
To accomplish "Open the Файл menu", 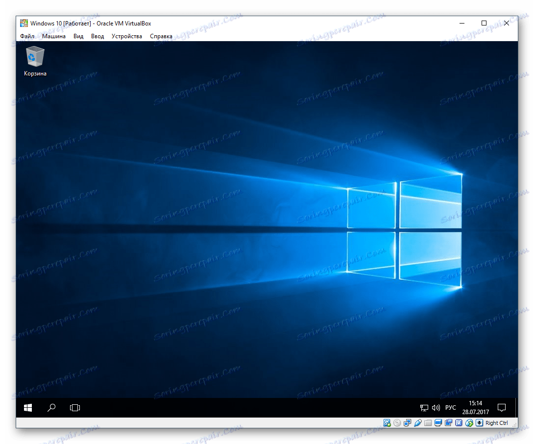I will point(27,36).
